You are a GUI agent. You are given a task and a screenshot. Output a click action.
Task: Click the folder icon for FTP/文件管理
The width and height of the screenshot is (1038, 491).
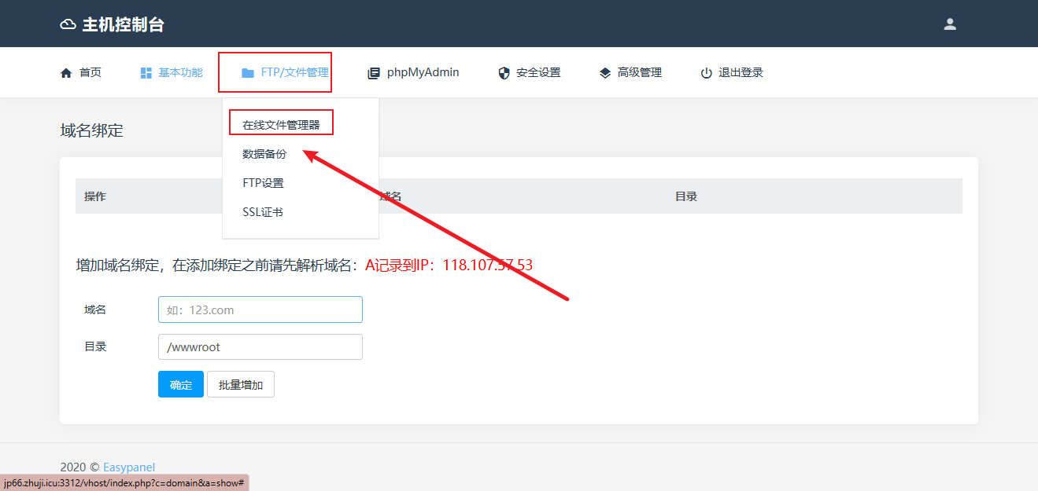click(x=248, y=73)
